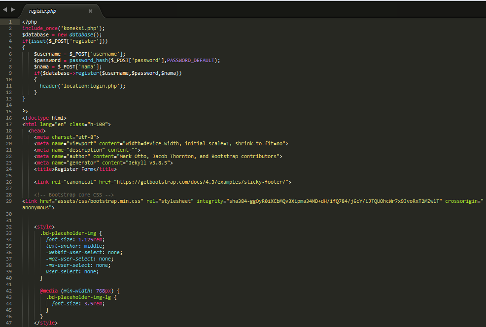The width and height of the screenshot is (486, 327).
Task: Click $username variable on line 6
Action: point(47,54)
